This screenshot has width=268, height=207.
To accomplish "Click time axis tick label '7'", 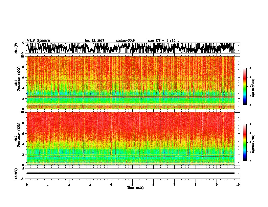I will pyautogui.click(x=175, y=185).
